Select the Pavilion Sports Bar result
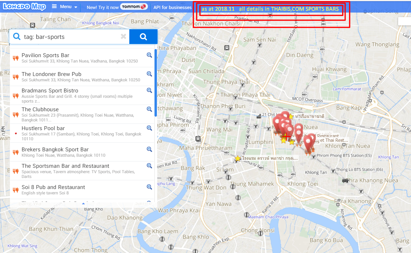 tap(82, 58)
